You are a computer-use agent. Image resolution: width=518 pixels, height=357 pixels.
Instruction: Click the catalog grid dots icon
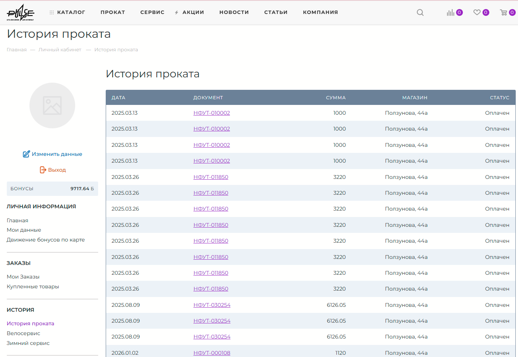point(52,12)
